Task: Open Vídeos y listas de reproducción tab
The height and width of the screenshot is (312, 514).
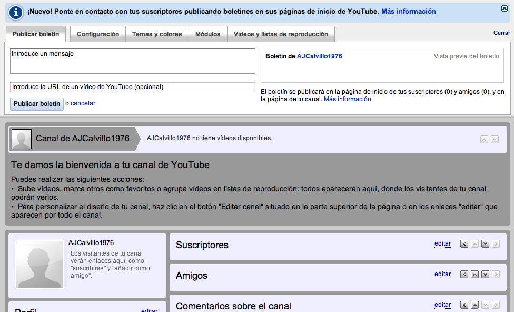Action: click(281, 34)
